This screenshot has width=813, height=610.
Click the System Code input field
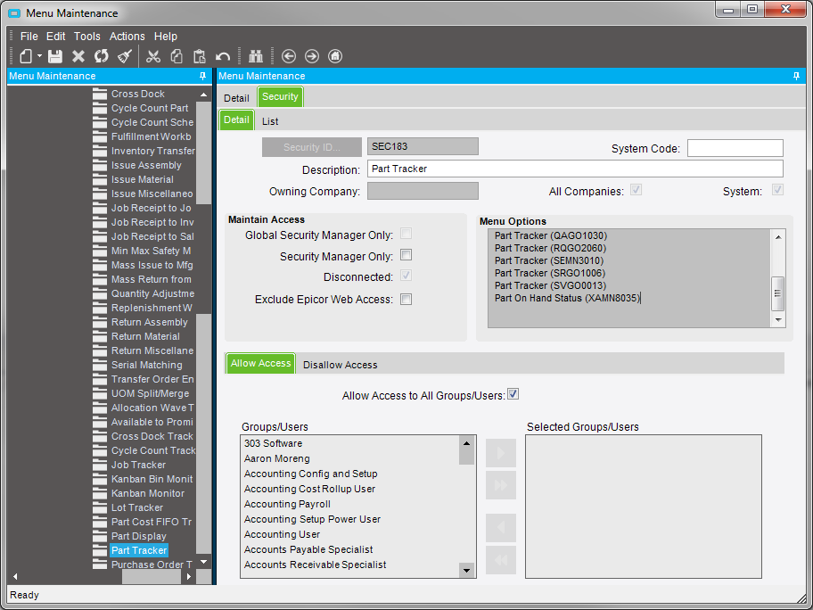click(x=735, y=148)
